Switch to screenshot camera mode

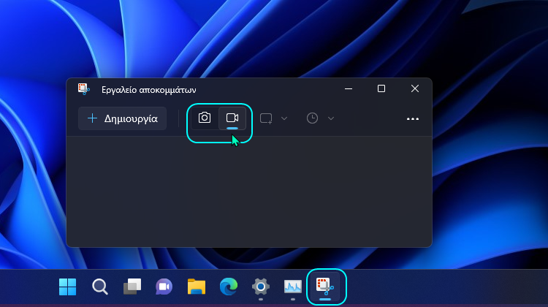coord(205,118)
